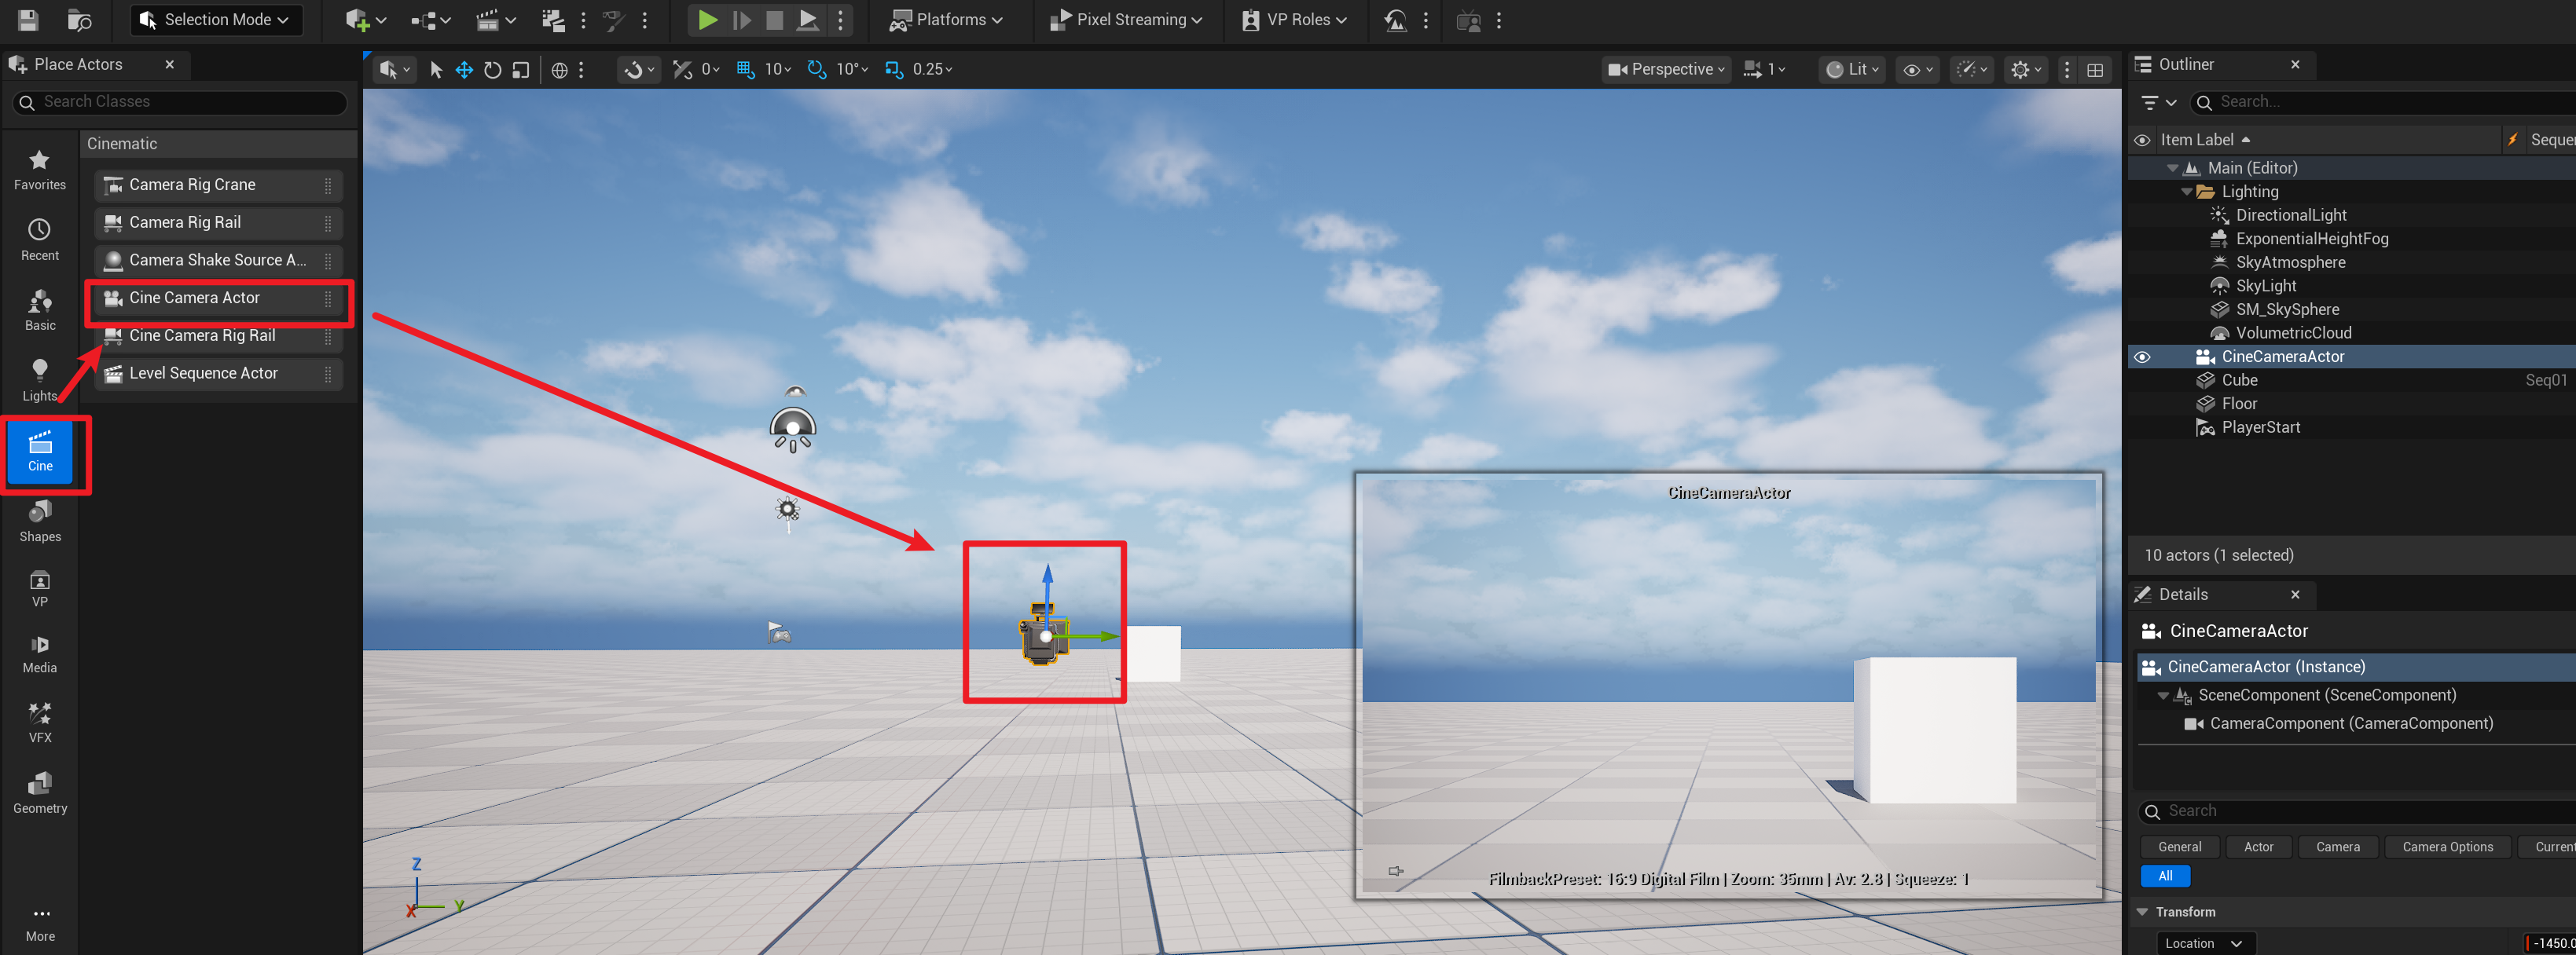Screen dimensions: 2576x955
Task: Open the Perspective viewport dropdown
Action: 1665,69
